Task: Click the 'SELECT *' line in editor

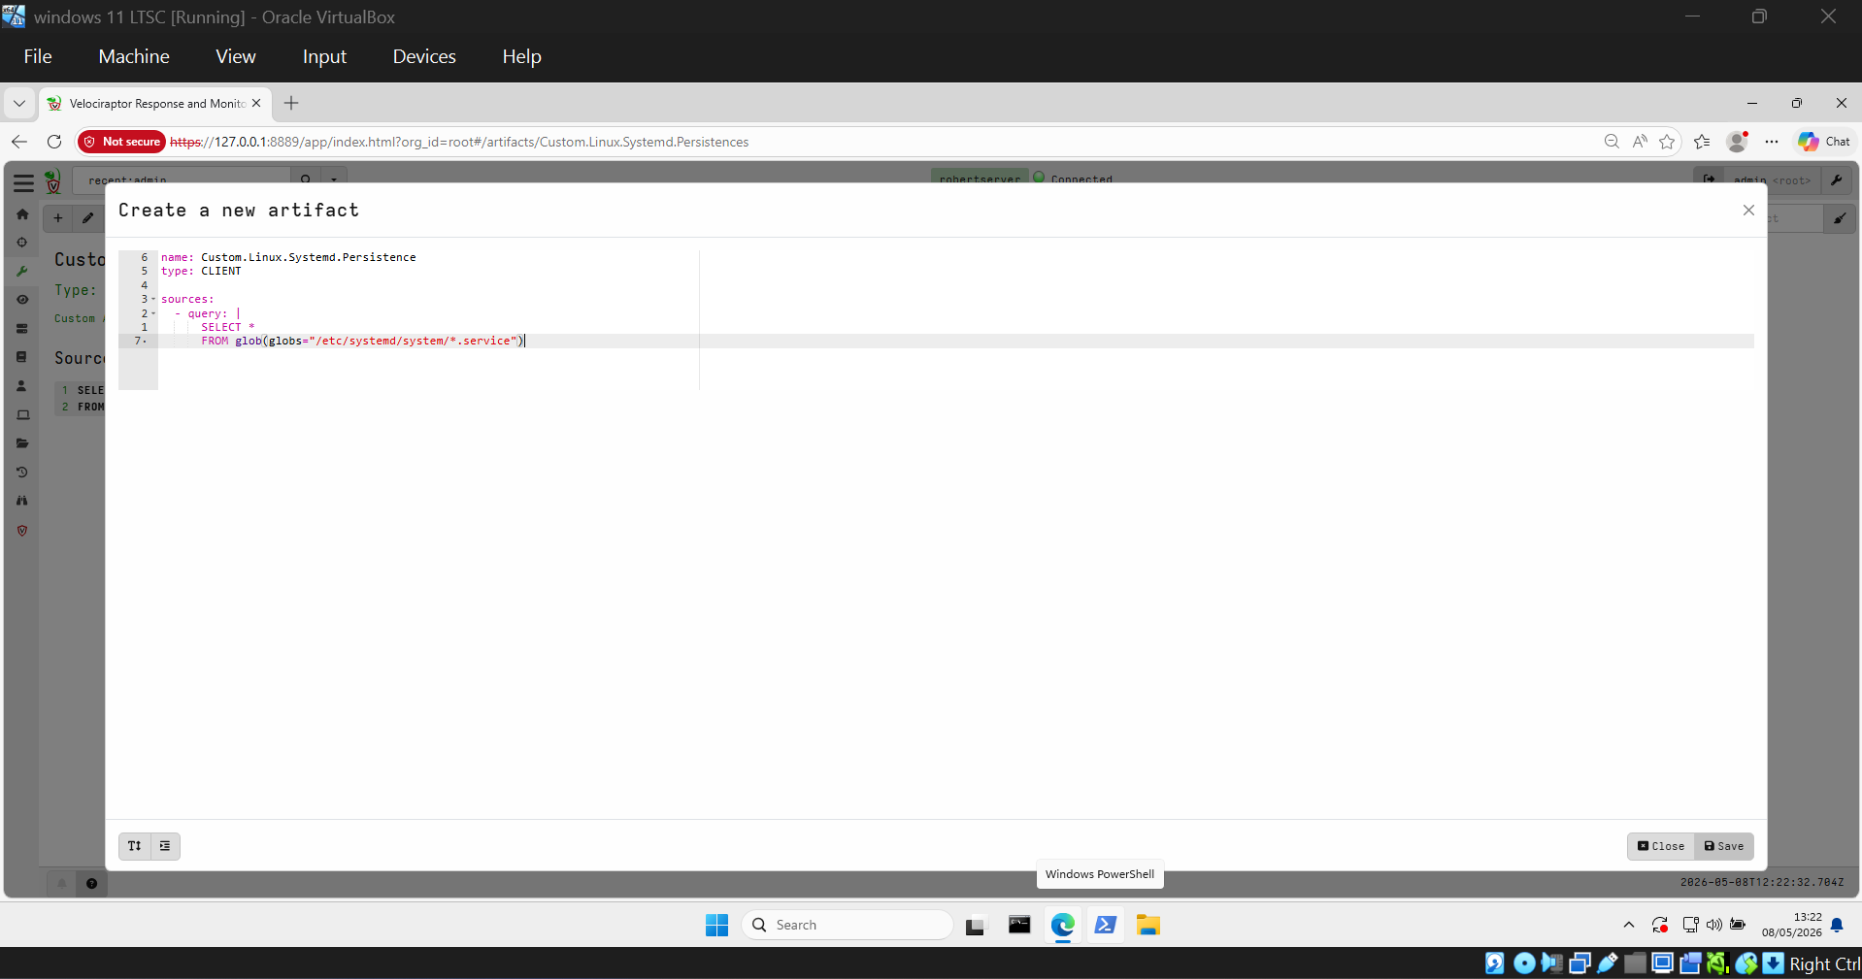Action: [228, 327]
